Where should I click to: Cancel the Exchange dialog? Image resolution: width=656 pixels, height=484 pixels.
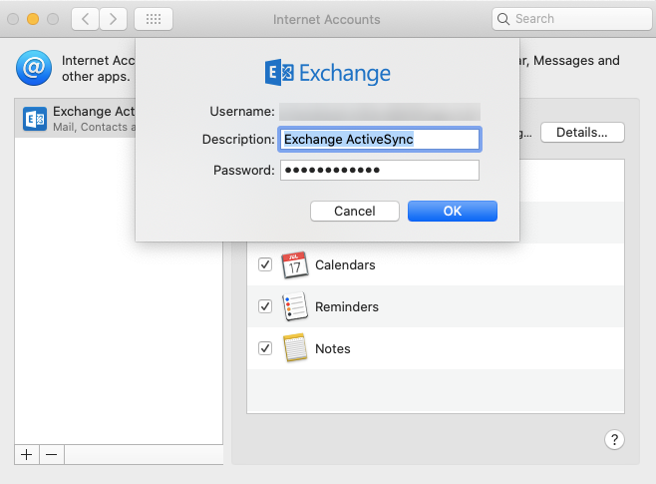[x=355, y=211]
